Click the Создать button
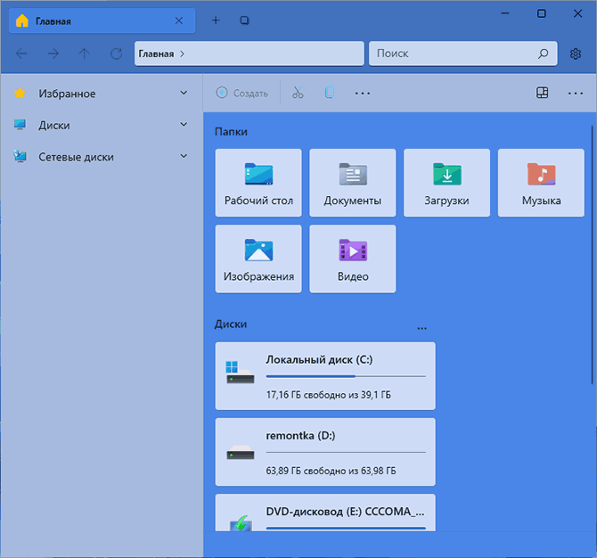This screenshot has height=558, width=597. click(242, 93)
